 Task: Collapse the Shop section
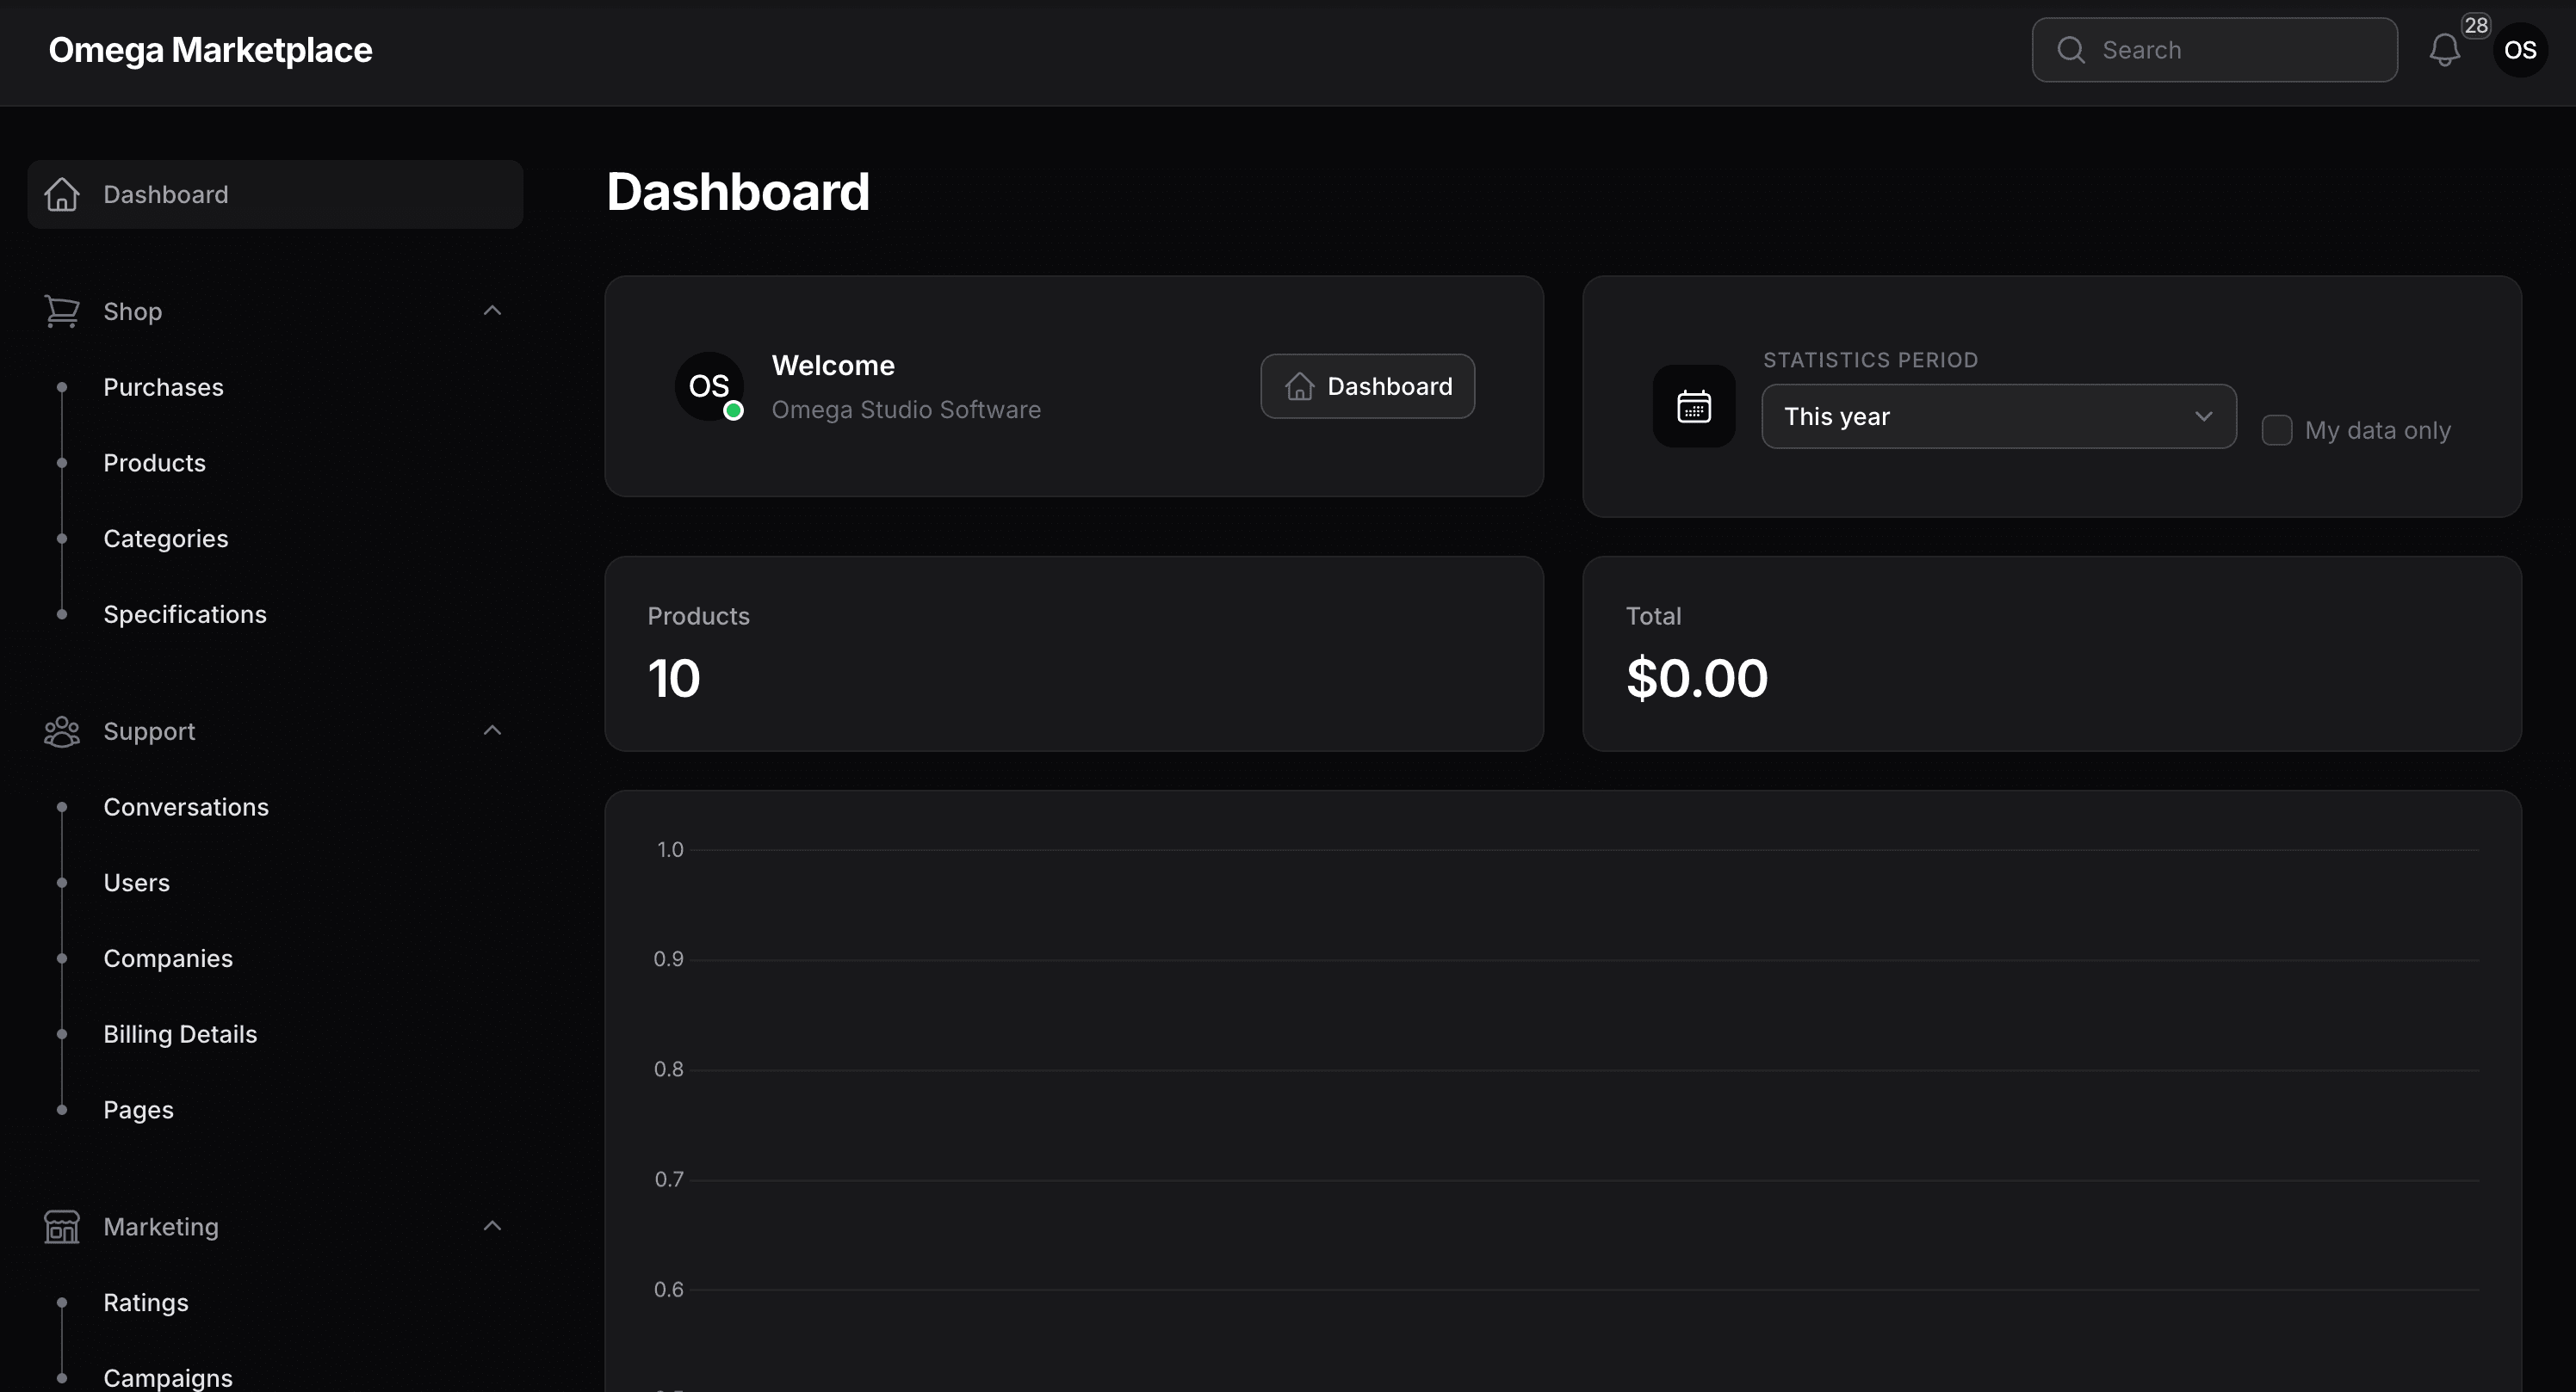492,311
